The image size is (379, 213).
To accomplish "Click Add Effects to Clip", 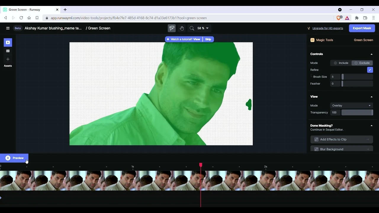I will coord(341,139).
